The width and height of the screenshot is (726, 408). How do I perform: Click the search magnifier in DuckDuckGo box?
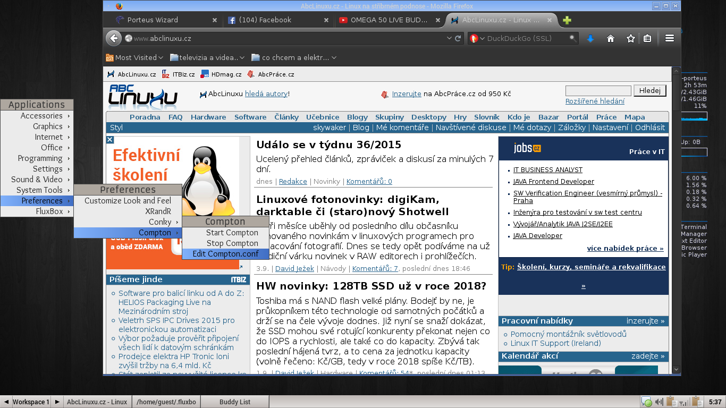572,38
